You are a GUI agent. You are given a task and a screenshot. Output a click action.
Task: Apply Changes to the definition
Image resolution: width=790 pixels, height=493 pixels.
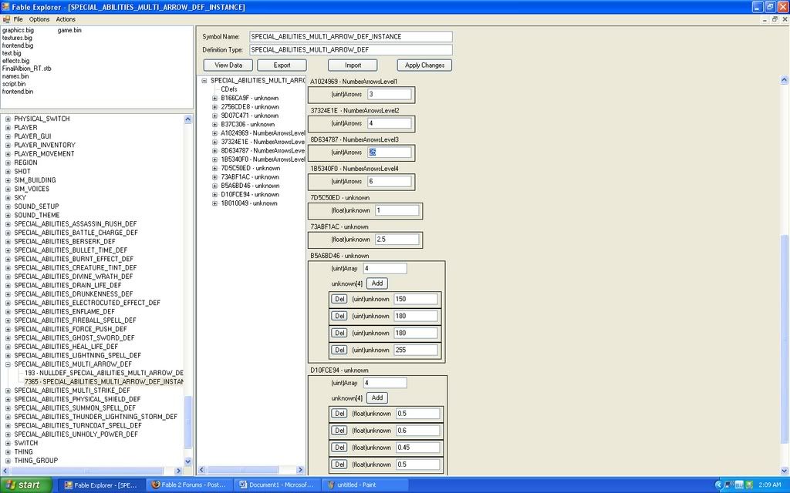[424, 65]
